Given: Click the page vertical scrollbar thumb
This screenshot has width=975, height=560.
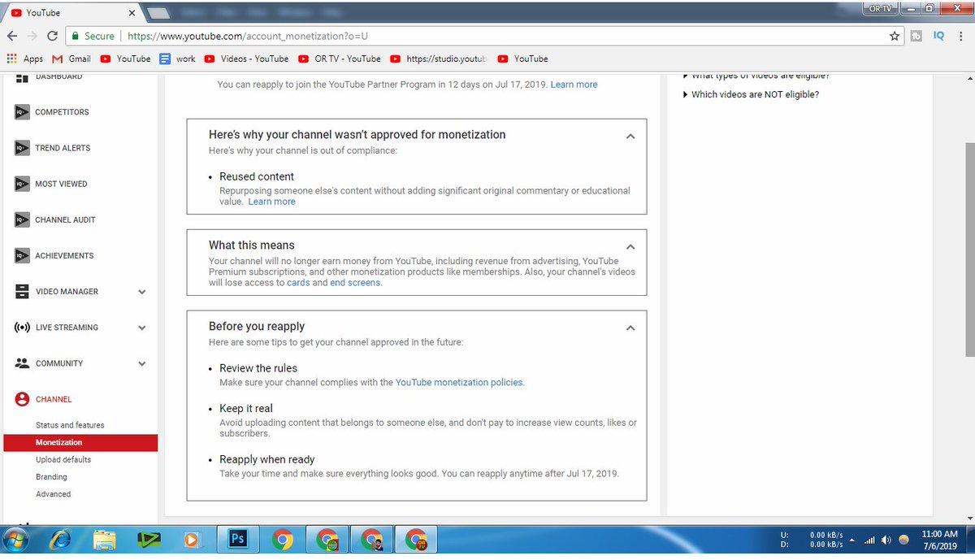Looking at the screenshot, I should (969, 250).
